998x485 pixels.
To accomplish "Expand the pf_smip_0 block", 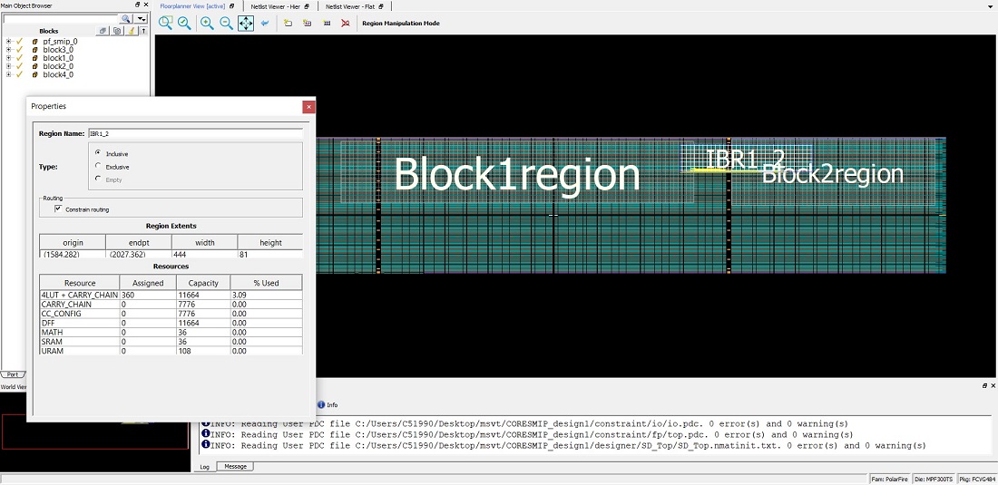I will coord(8,42).
